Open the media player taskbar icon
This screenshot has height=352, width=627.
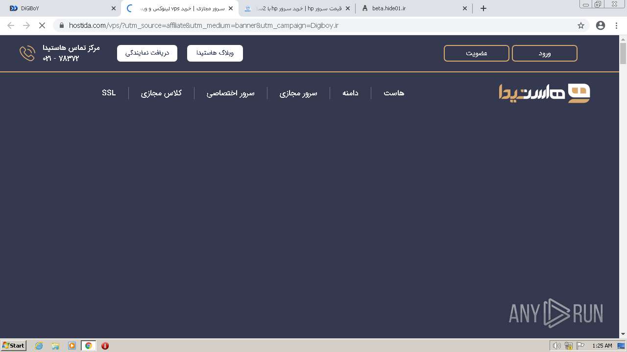(72, 346)
